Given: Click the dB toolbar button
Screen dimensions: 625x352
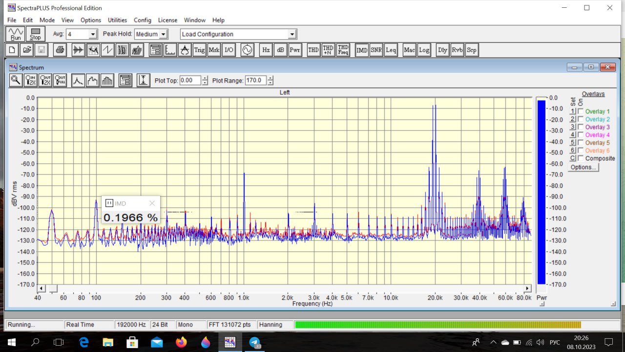Looking at the screenshot, I should click(x=280, y=50).
